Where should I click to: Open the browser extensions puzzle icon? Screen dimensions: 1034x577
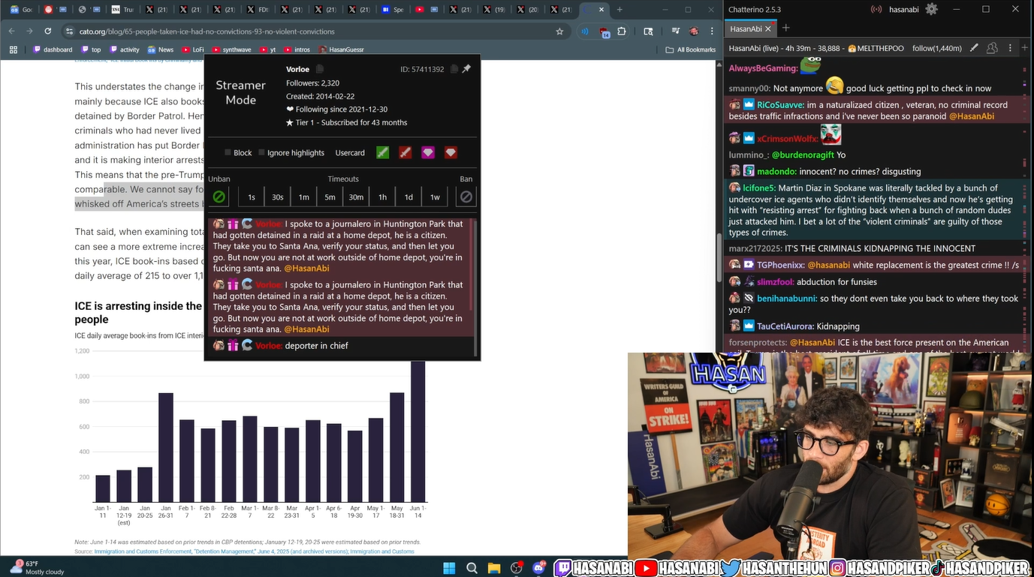[622, 32]
